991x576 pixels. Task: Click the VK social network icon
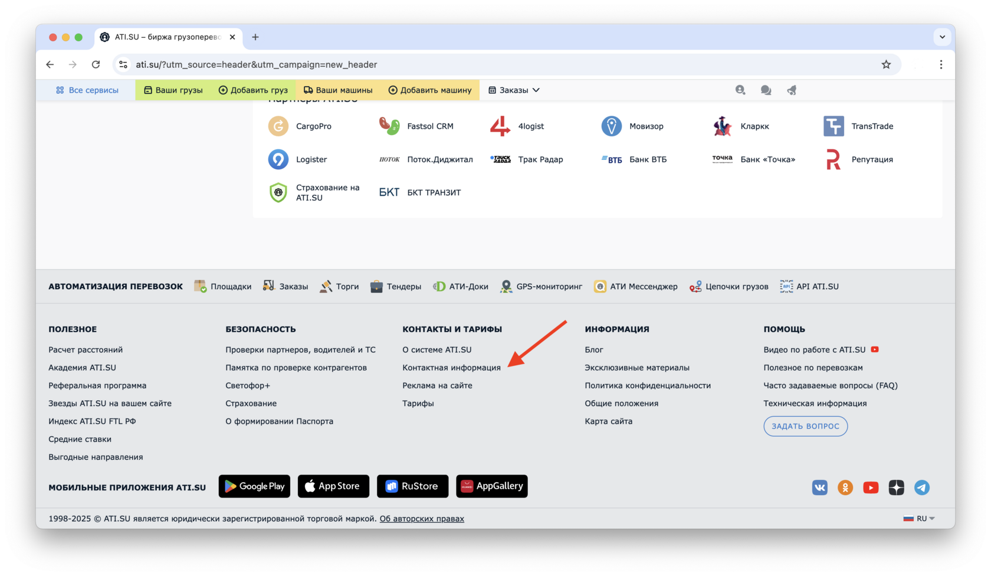819,487
